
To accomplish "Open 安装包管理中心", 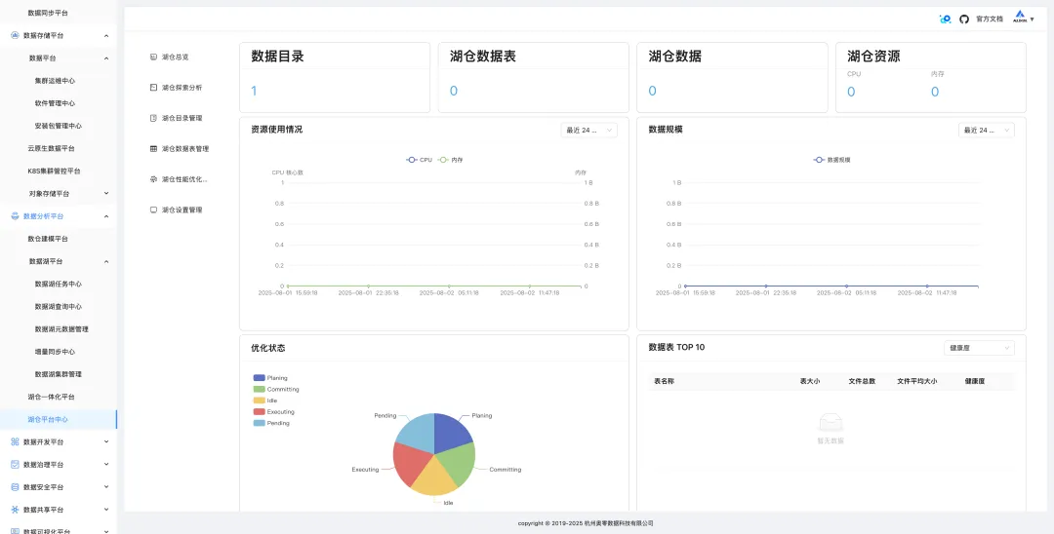I will point(58,126).
